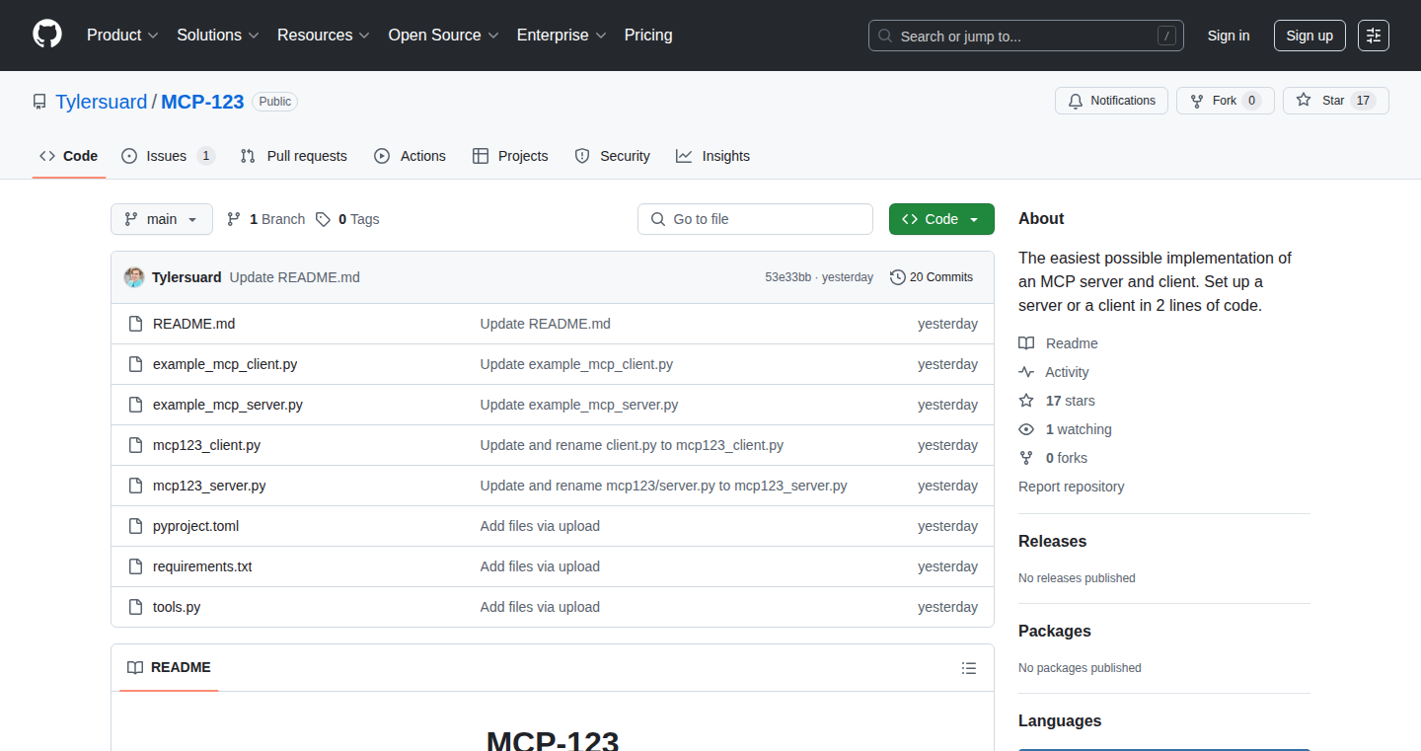Image resolution: width=1421 pixels, height=751 pixels.
Task: Open Tylersuard owner profile link
Action: tap(101, 102)
